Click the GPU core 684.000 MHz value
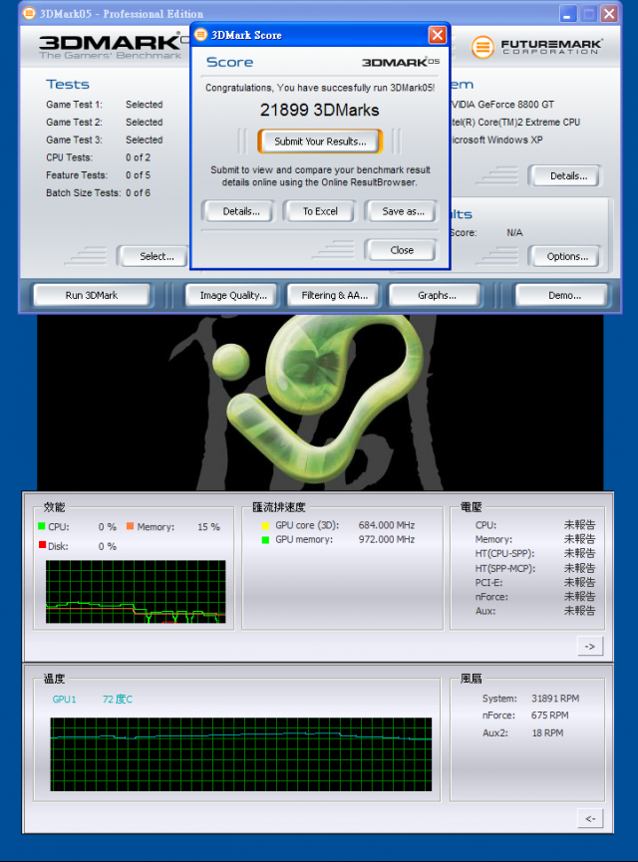This screenshot has width=638, height=862. click(387, 525)
